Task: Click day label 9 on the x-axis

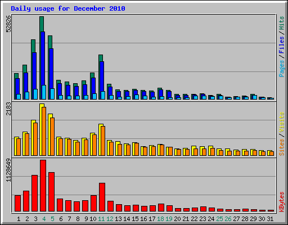Action: (86, 219)
